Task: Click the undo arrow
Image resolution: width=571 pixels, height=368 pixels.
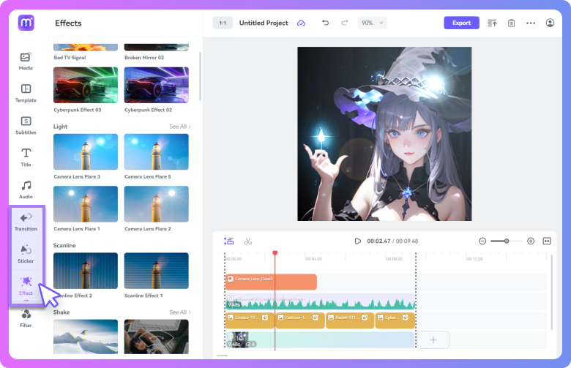Action: tap(326, 23)
